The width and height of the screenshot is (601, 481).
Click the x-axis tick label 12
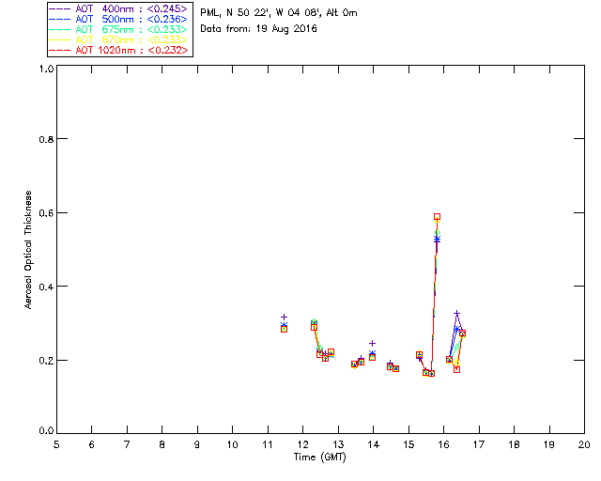coord(302,444)
